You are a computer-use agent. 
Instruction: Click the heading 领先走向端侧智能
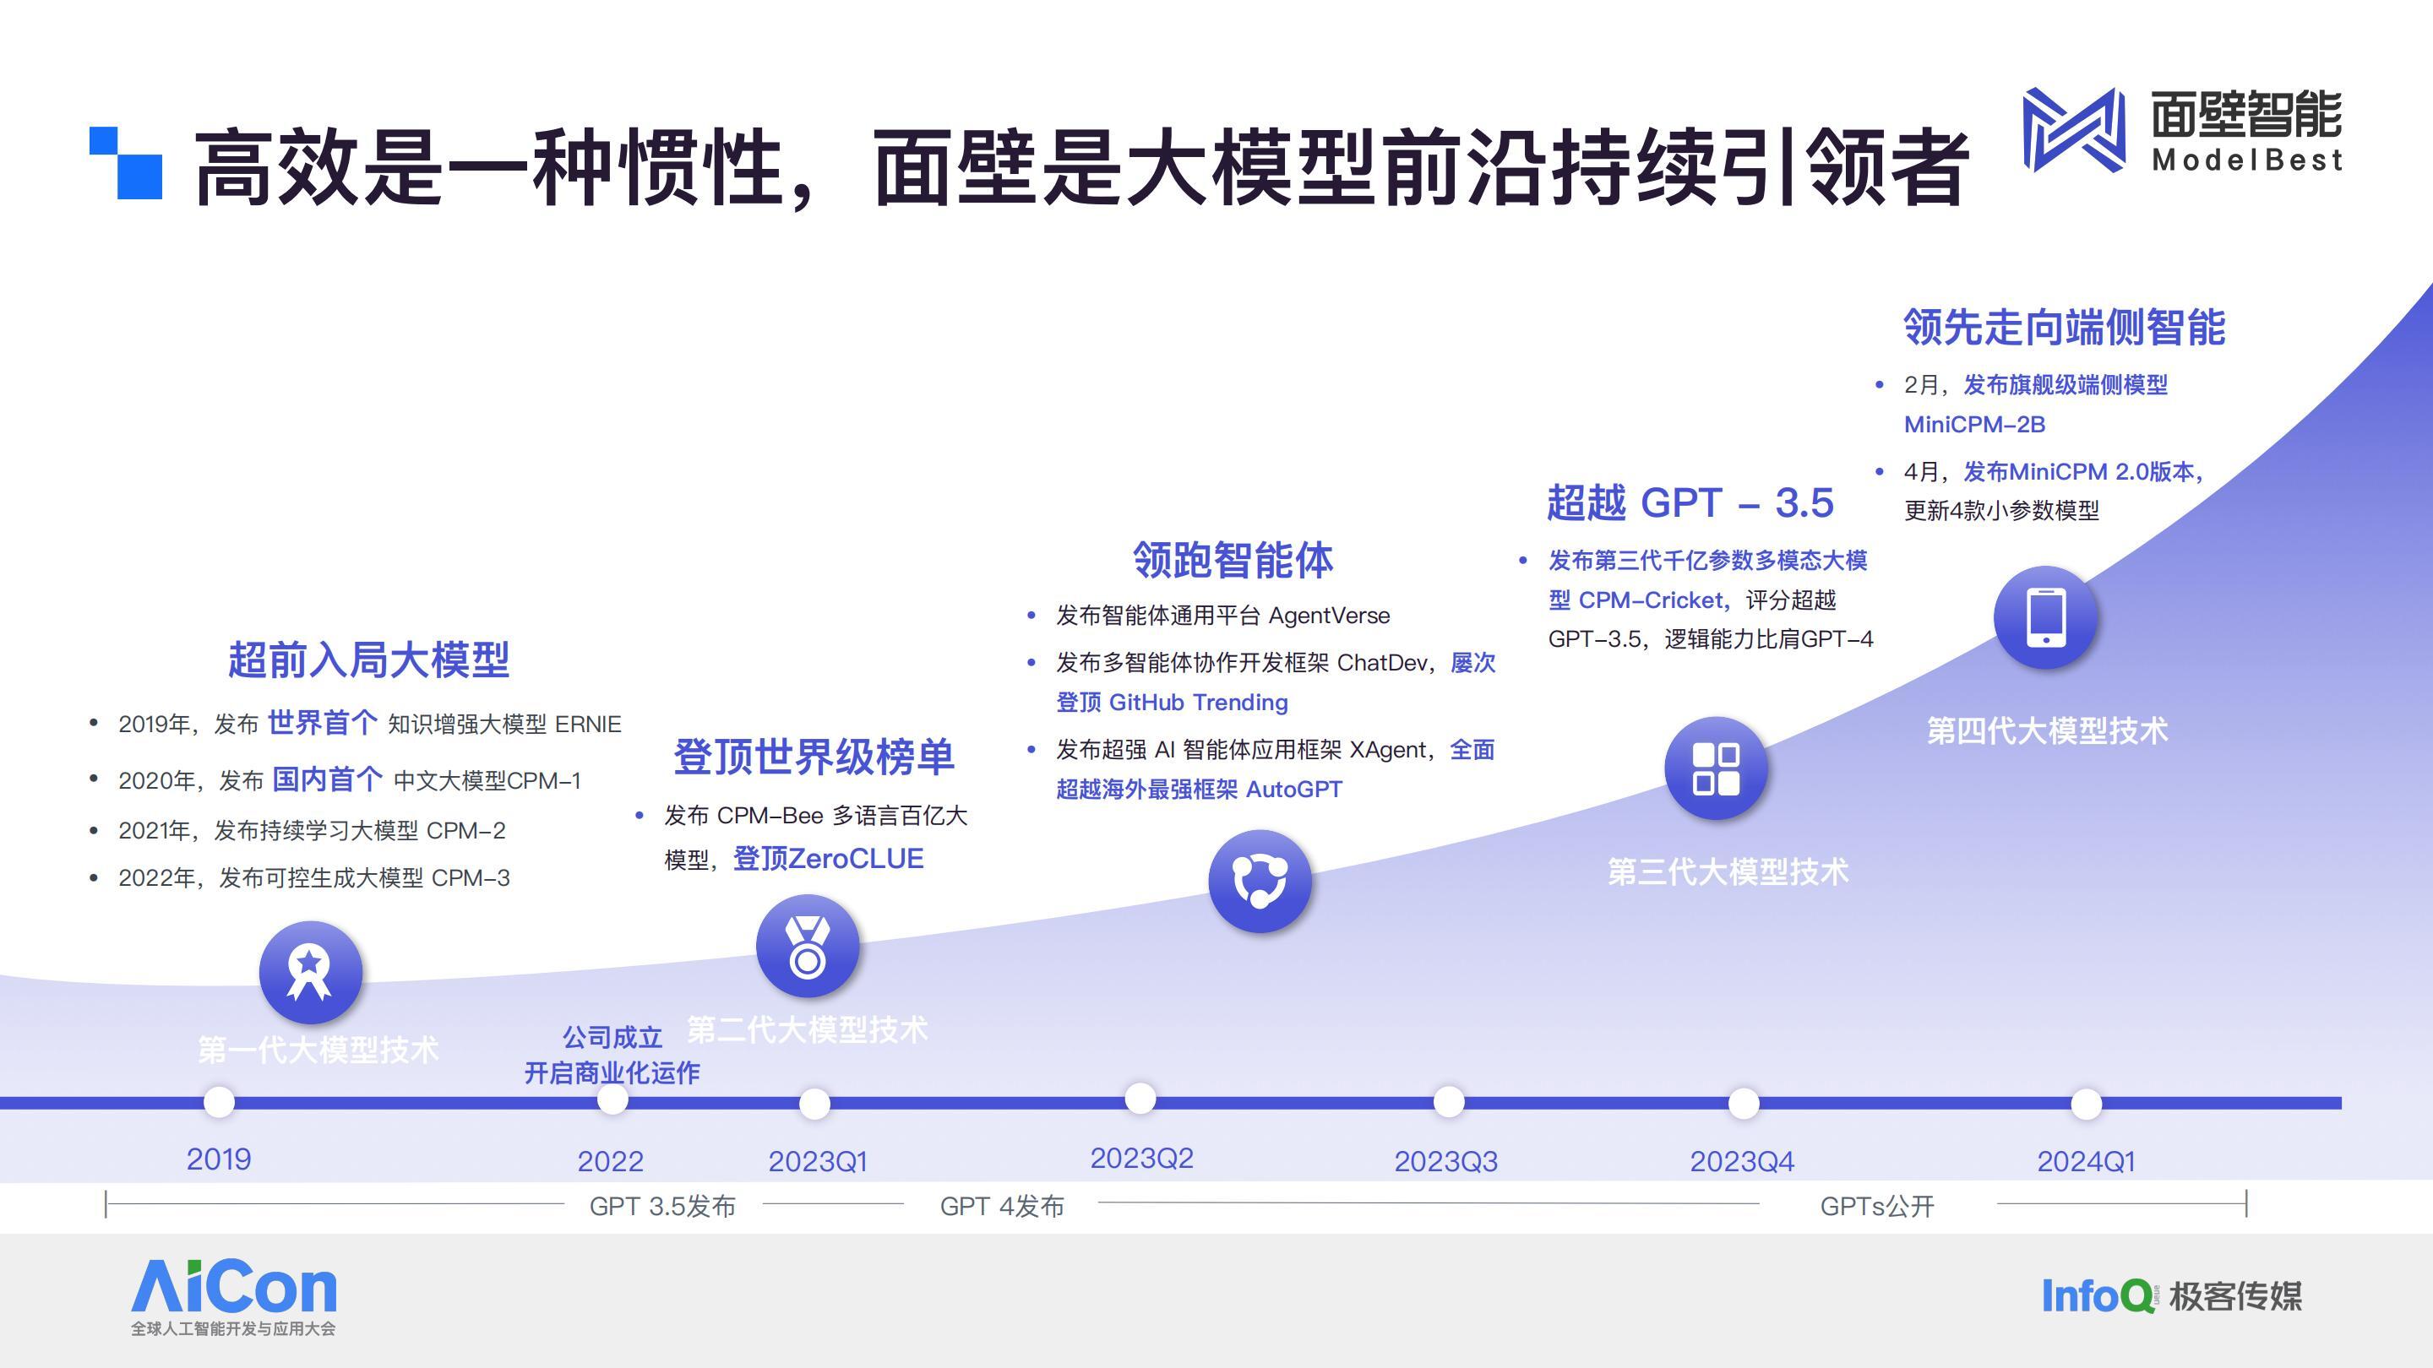(x=2064, y=327)
